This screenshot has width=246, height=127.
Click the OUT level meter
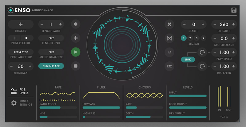pyautogui.click(x=229, y=96)
